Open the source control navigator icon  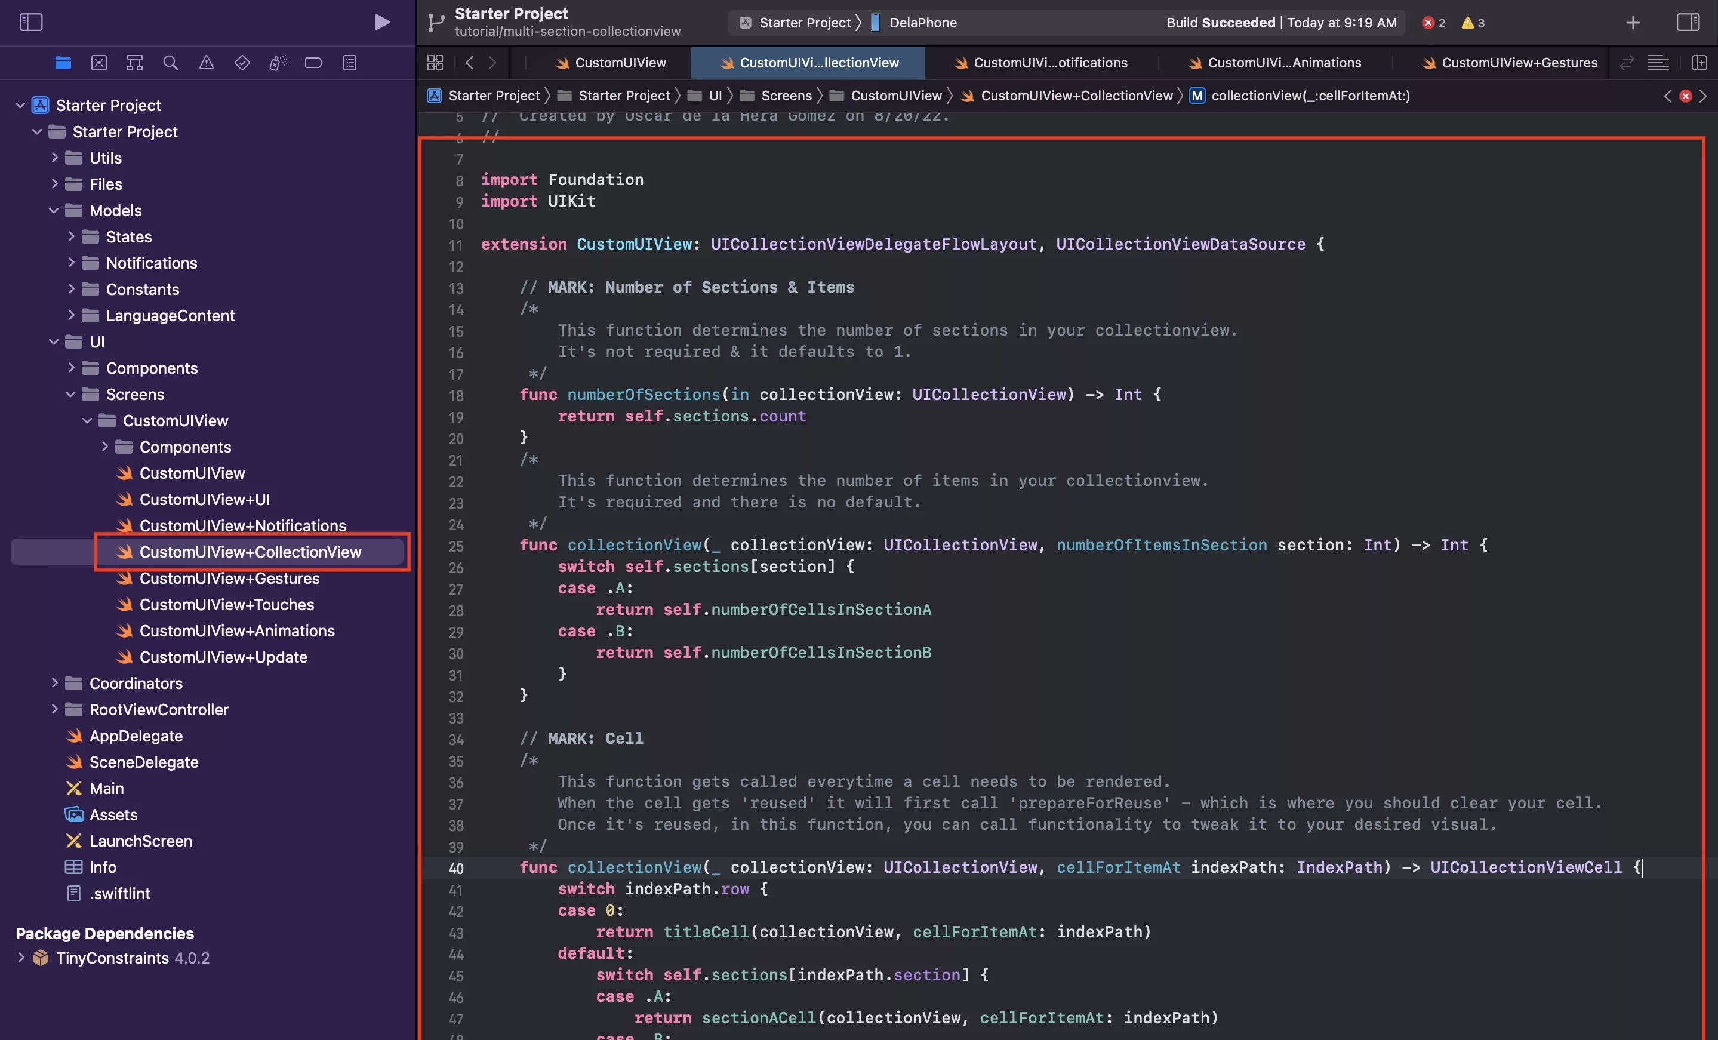[x=99, y=63]
